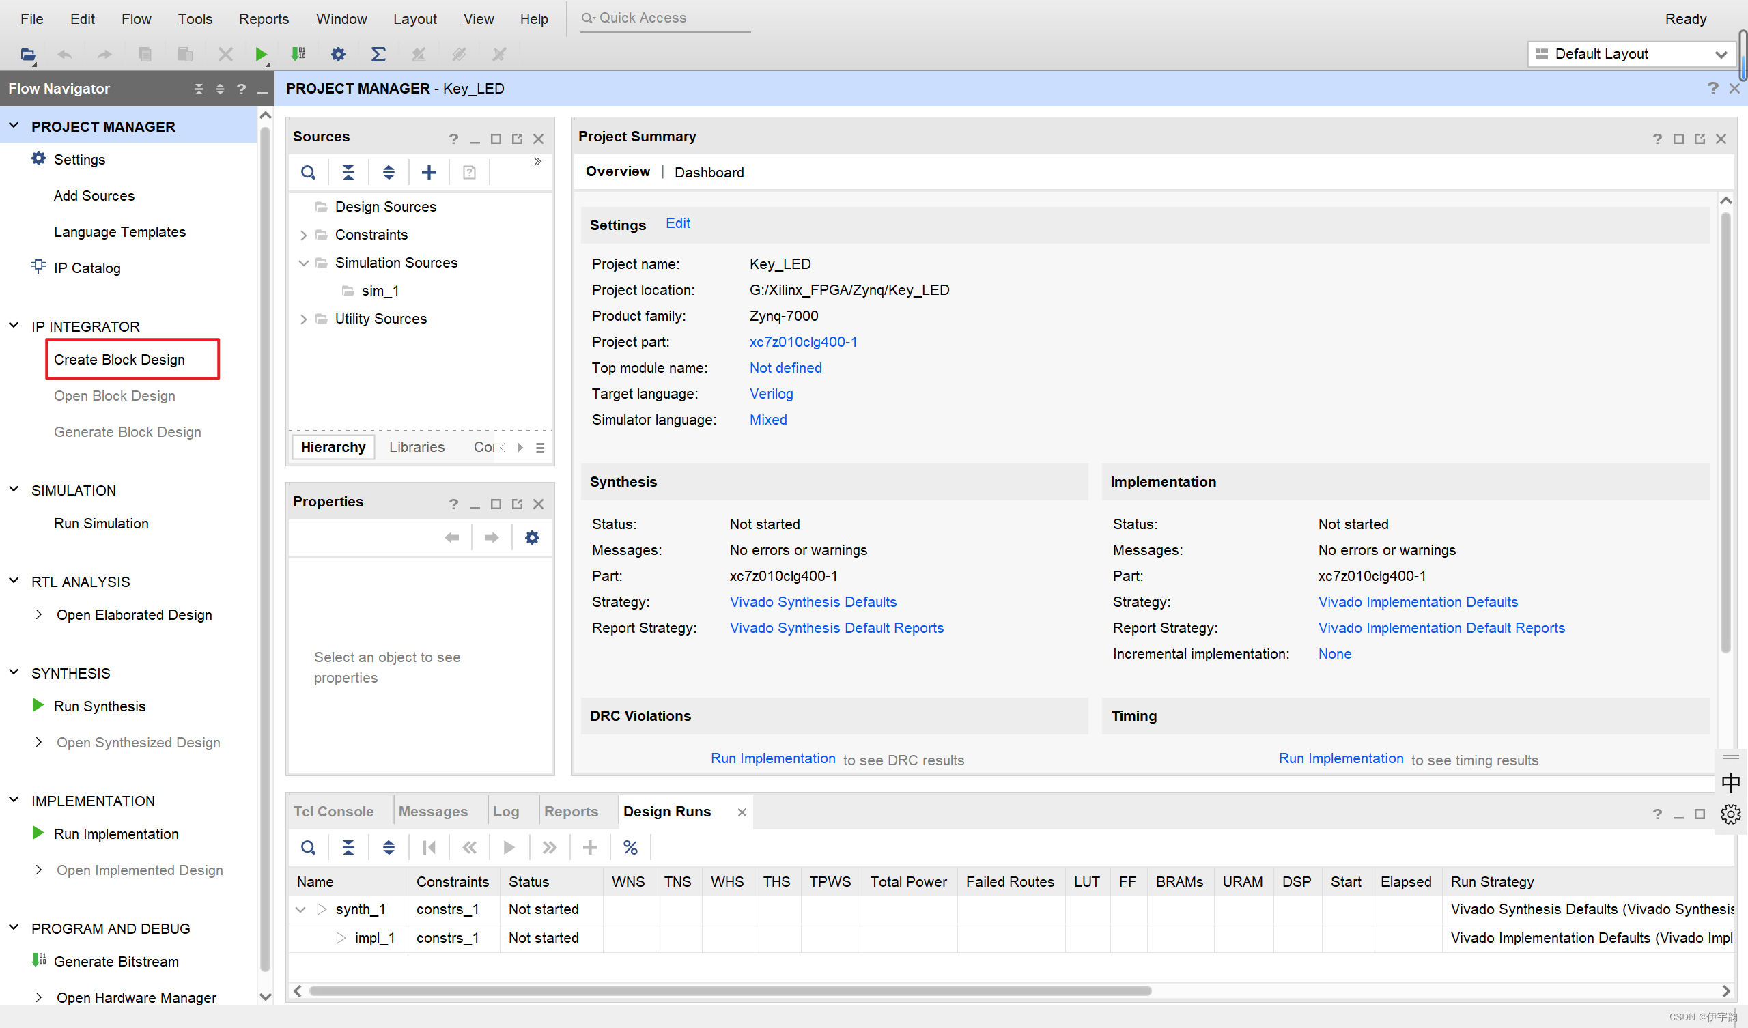
Task: Click Create Block Design
Action: point(119,359)
